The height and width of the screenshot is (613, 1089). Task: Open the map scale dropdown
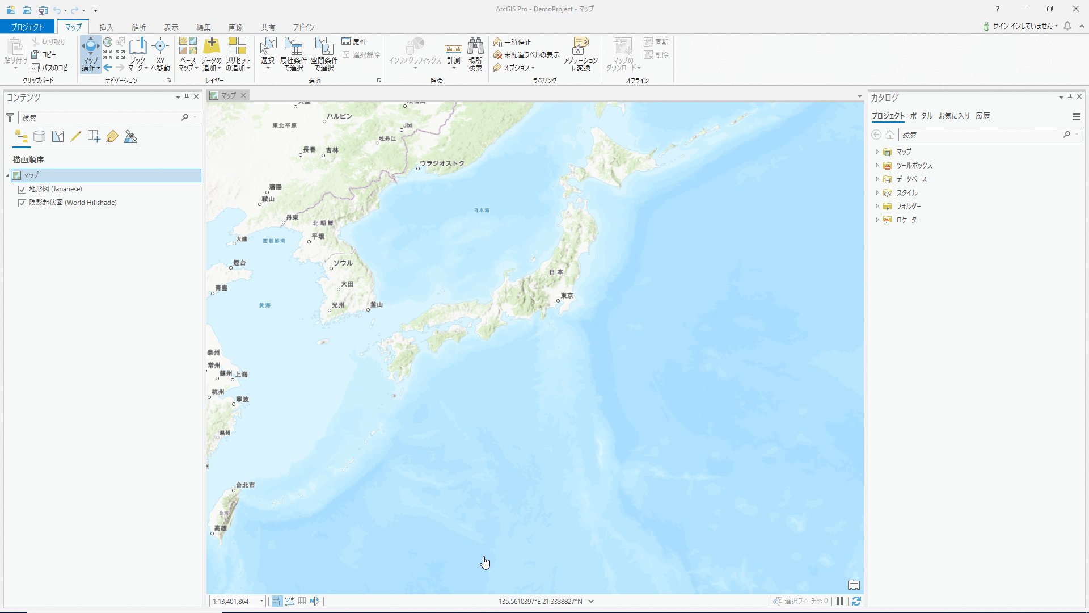click(261, 601)
